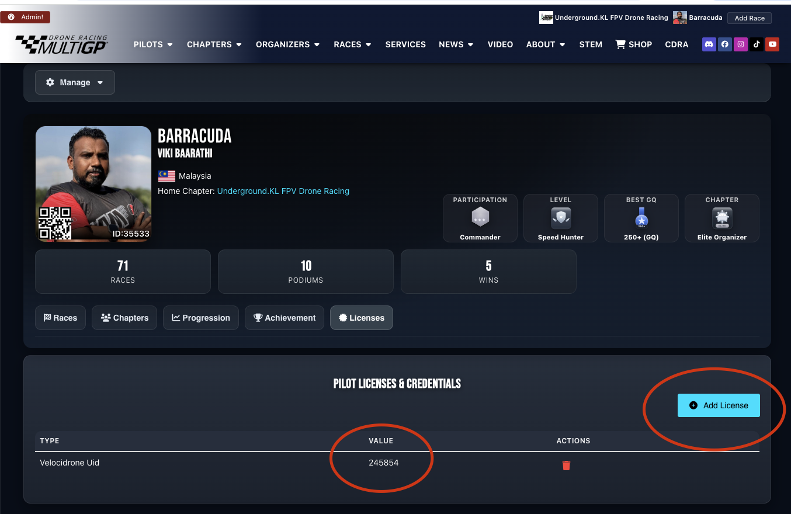Open the Discord social icon
This screenshot has height=514, width=791.
(709, 44)
